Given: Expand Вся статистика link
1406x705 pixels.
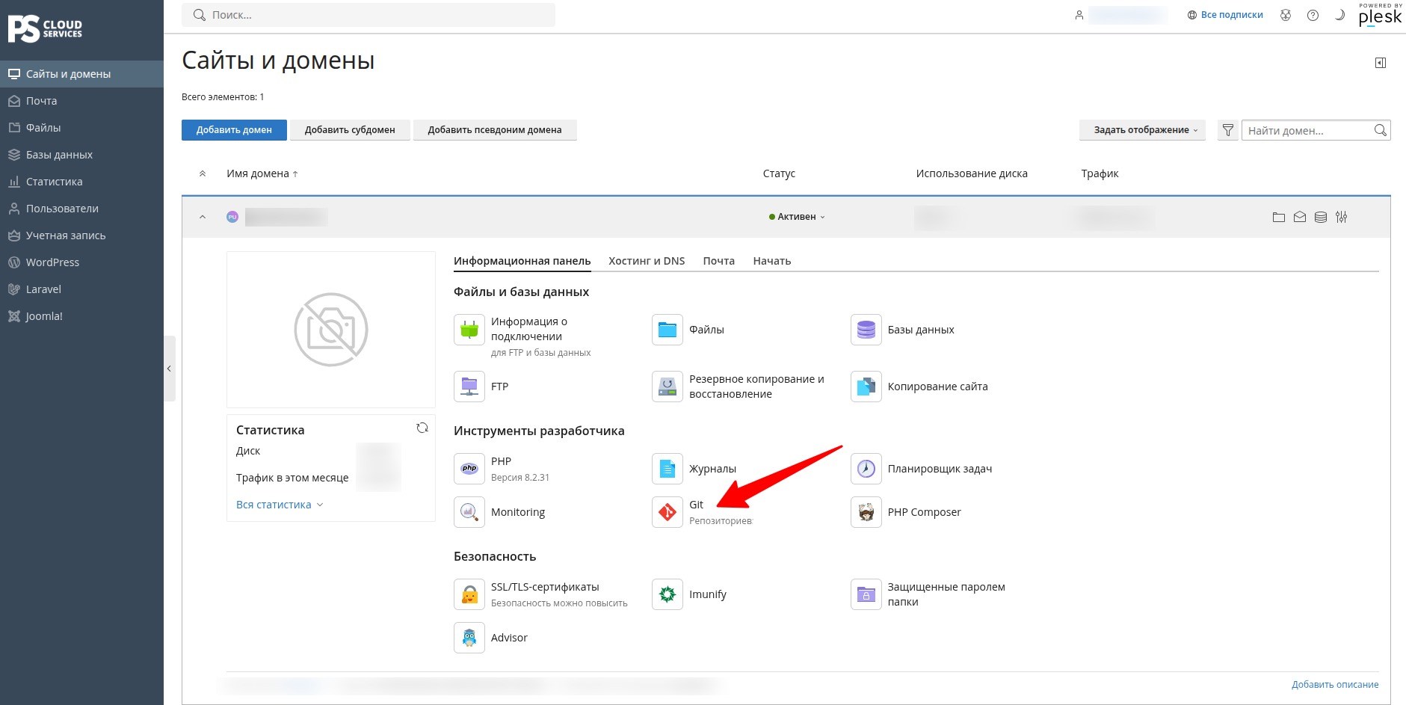Looking at the screenshot, I should tap(280, 505).
